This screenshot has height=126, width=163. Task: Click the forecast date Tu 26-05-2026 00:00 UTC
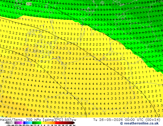tap(119, 120)
